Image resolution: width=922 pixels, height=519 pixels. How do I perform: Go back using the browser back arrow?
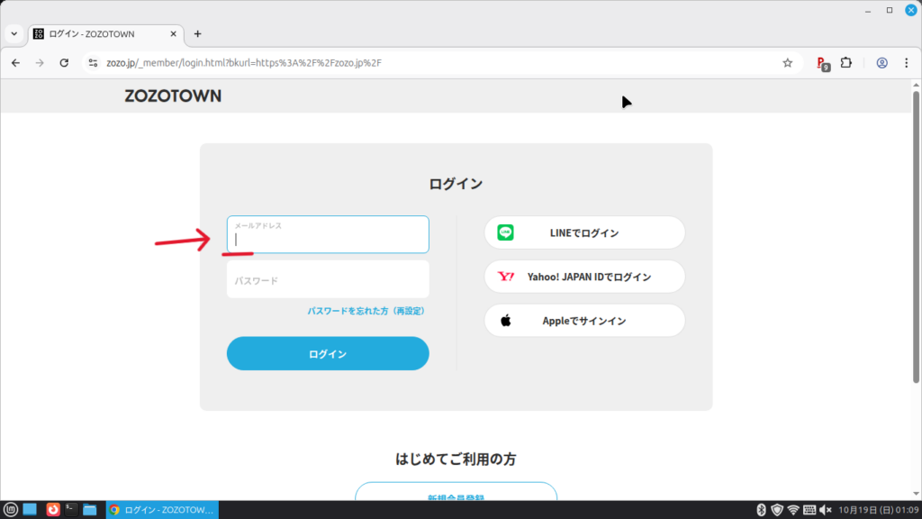[15, 63]
